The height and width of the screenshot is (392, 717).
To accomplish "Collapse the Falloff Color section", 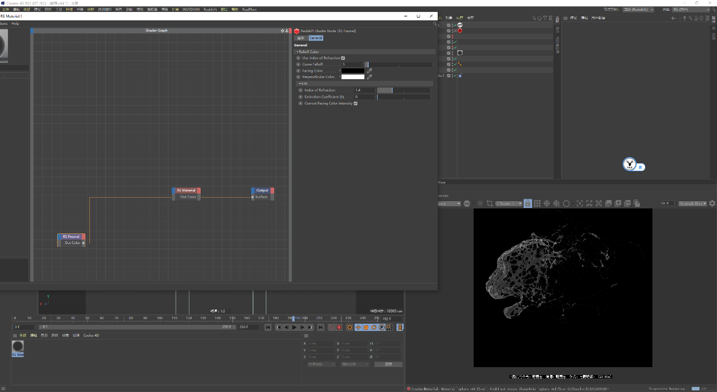I will (x=297, y=51).
